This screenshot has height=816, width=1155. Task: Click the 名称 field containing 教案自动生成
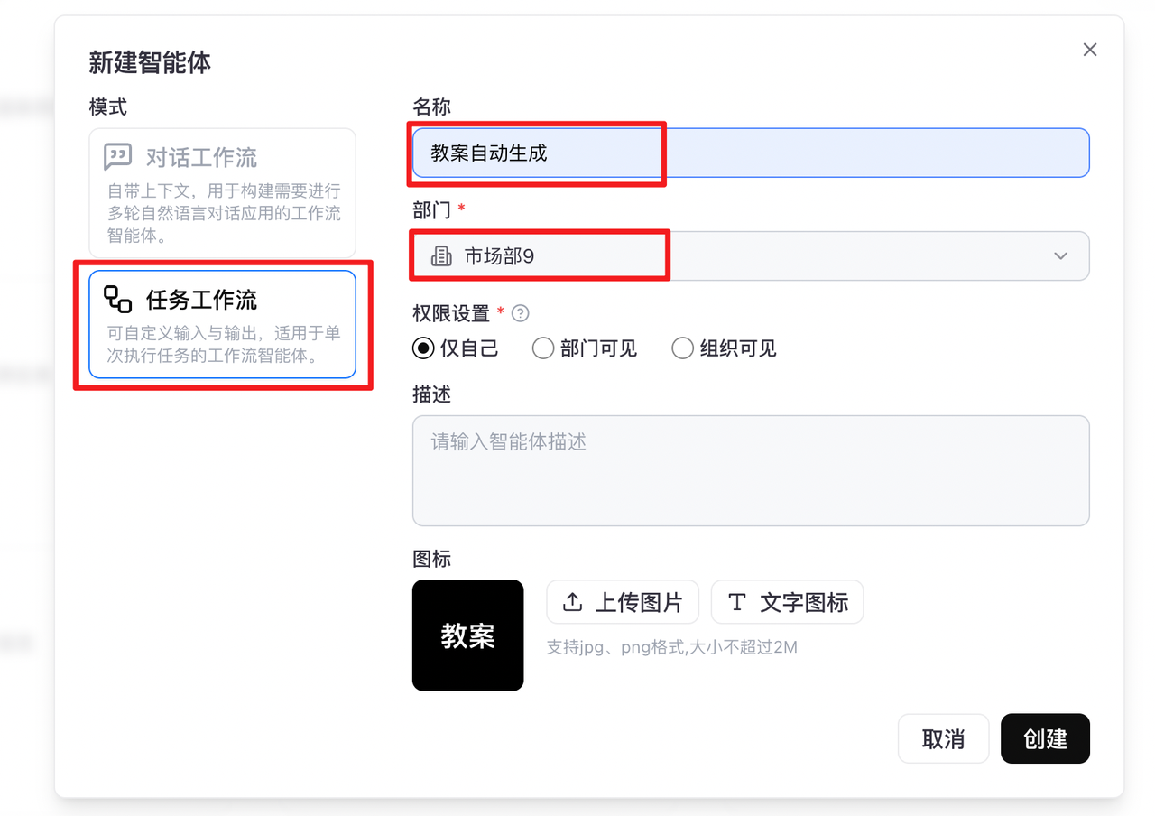[x=749, y=153]
